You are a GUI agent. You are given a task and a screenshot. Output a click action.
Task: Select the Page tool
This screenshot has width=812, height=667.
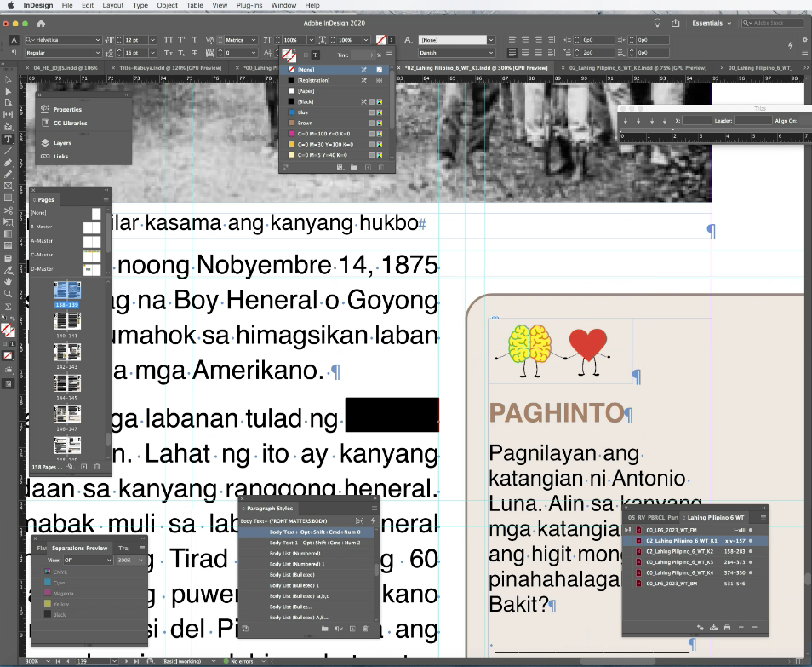[x=9, y=102]
